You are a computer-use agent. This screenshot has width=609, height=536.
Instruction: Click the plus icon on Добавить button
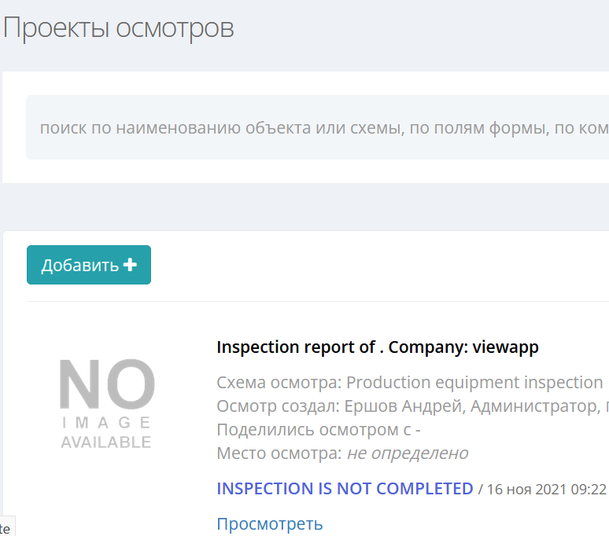[131, 265]
